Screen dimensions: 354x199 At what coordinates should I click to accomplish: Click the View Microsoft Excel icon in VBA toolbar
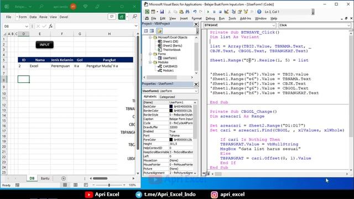[147, 12]
